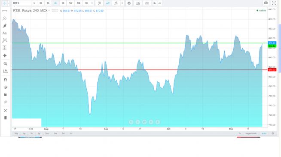Set the date range to 1d

tap(71, 133)
